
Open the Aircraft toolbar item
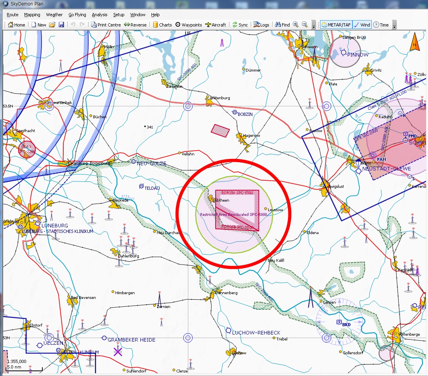pos(216,25)
